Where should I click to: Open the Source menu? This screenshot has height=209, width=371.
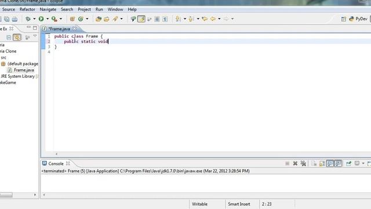(9, 9)
